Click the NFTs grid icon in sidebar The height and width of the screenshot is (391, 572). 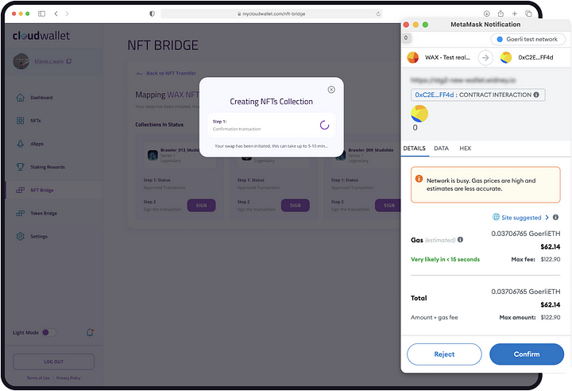pyautogui.click(x=21, y=121)
